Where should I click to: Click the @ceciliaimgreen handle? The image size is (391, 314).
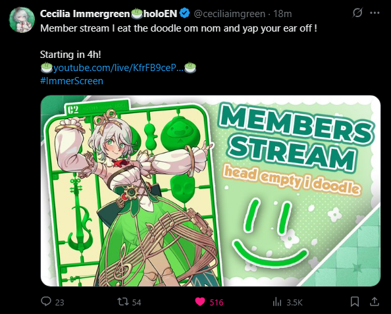point(230,14)
